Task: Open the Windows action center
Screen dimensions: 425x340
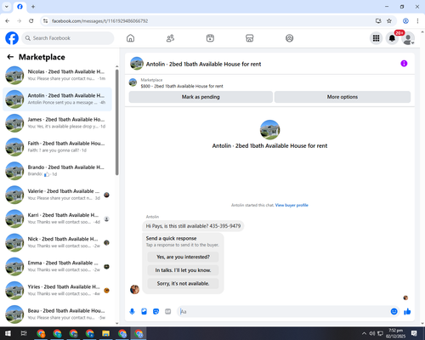Action: (414, 333)
